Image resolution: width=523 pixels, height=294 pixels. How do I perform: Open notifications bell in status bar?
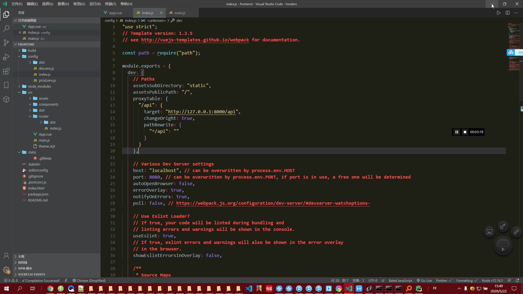pos(517,280)
